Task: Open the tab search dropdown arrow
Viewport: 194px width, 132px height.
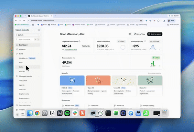Action: tap(25, 16)
